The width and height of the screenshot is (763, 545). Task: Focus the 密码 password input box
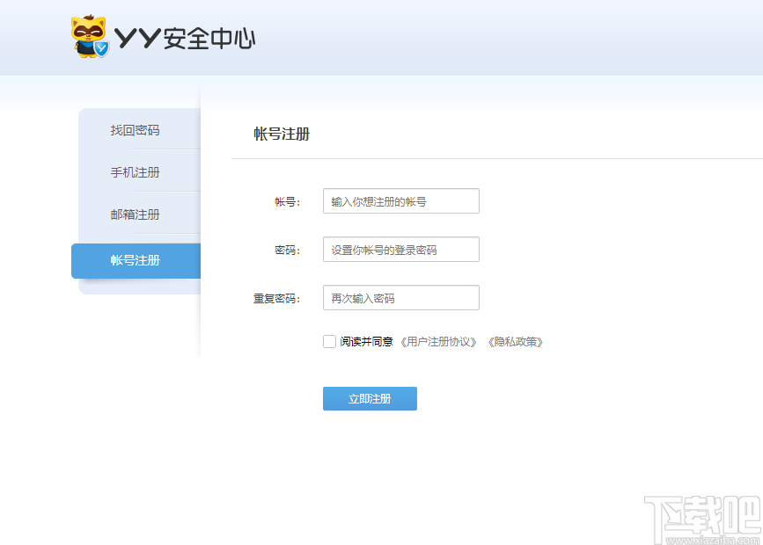[x=400, y=249]
